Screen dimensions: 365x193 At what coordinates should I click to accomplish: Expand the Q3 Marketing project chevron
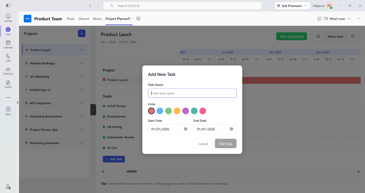tap(81, 76)
